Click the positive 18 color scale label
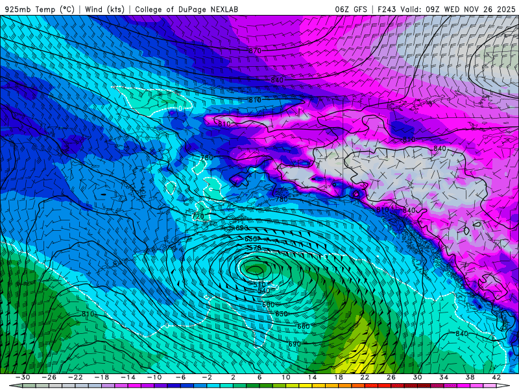 [338, 377]
